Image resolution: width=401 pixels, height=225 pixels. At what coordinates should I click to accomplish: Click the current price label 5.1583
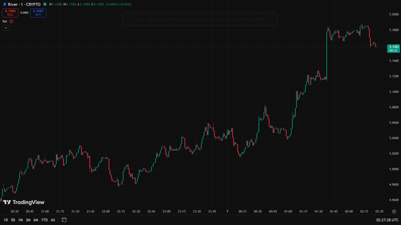393,48
